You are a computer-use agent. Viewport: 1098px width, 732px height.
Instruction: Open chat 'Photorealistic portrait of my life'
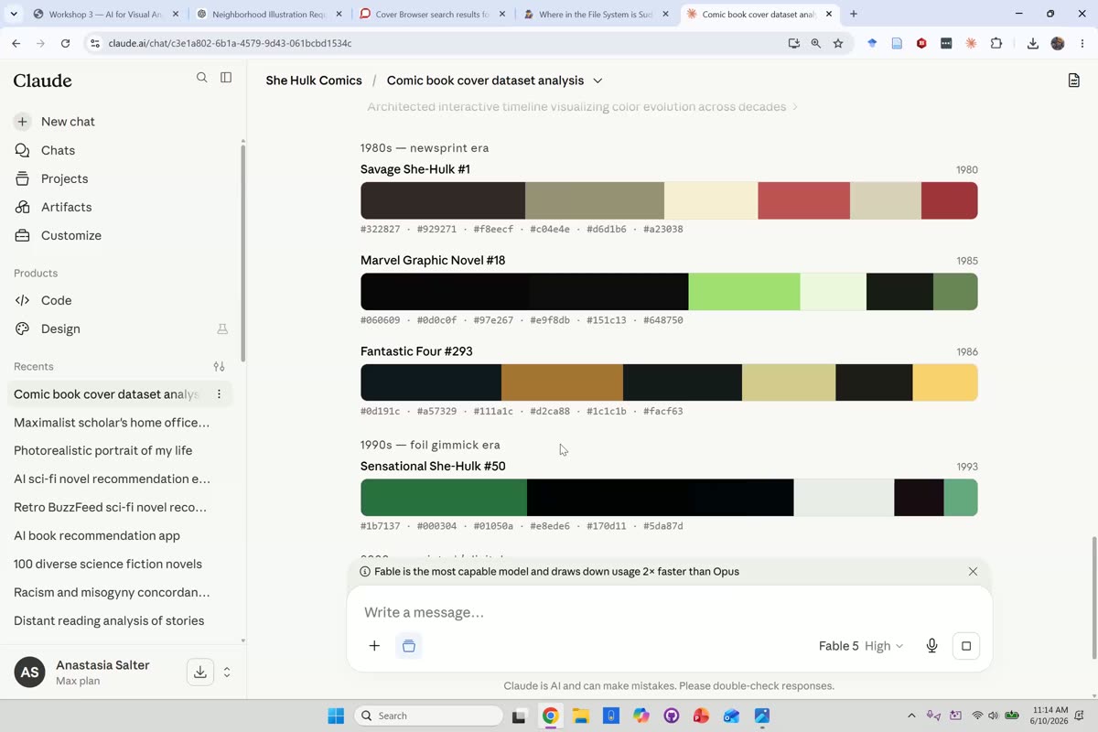click(102, 450)
